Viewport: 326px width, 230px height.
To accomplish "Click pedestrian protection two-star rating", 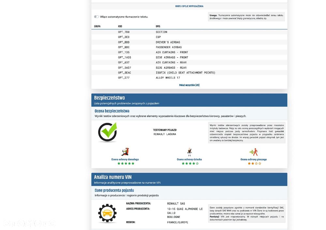I will (255, 163).
